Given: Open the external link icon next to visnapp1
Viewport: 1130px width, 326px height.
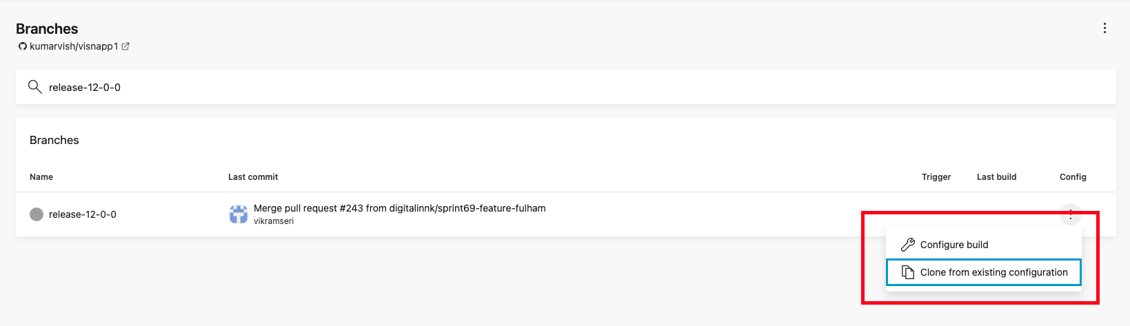Looking at the screenshot, I should [x=125, y=46].
